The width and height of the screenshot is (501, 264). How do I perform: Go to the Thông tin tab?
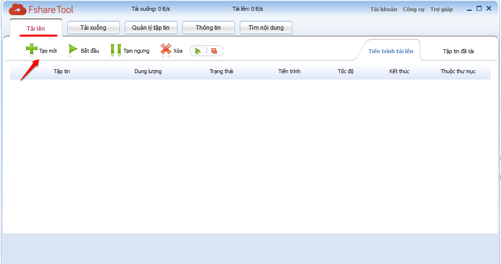tap(208, 28)
